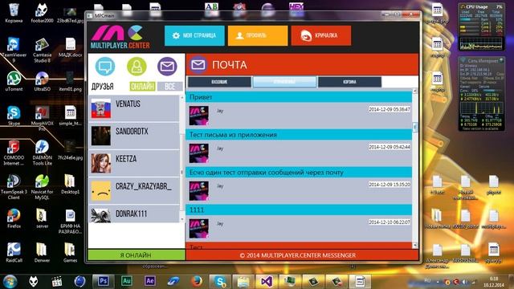The image size is (514, 289).
Task: Click friends list scrollbar up arrow
Action: coord(182,98)
